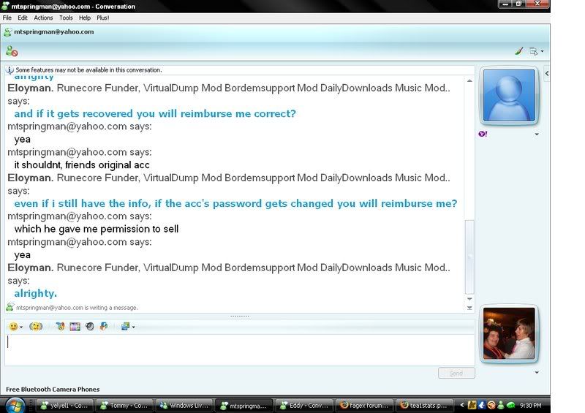585x413 pixels.
Task: Open Windows Live taskbar button
Action: pyautogui.click(x=184, y=405)
